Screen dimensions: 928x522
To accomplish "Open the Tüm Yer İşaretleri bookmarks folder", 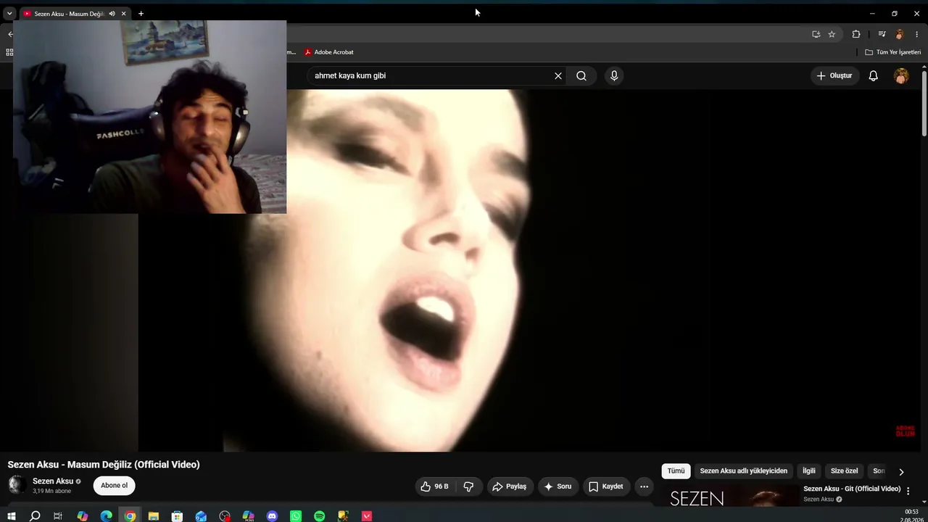I will pos(893,52).
